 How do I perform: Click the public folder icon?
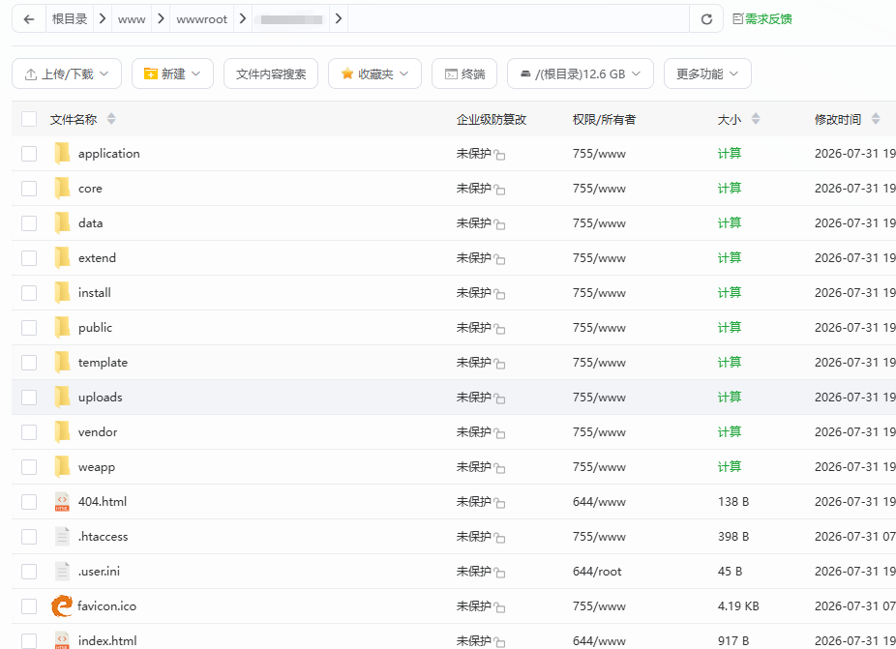pyautogui.click(x=62, y=327)
